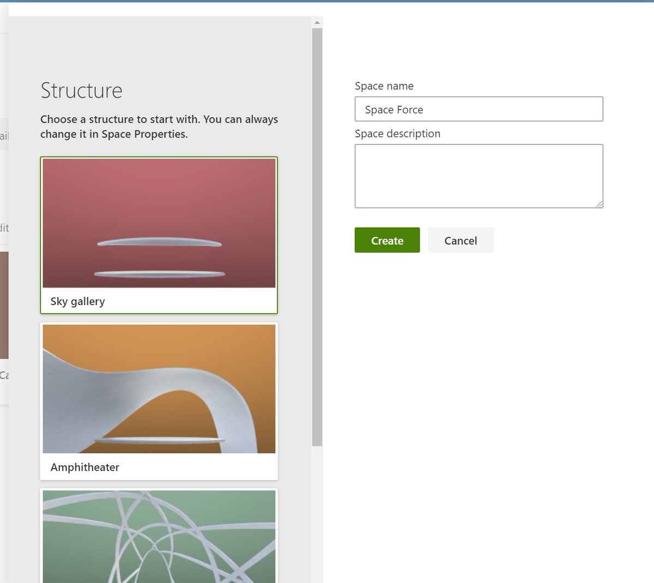Focus the Space description text area
654x583 pixels.
pos(479,176)
